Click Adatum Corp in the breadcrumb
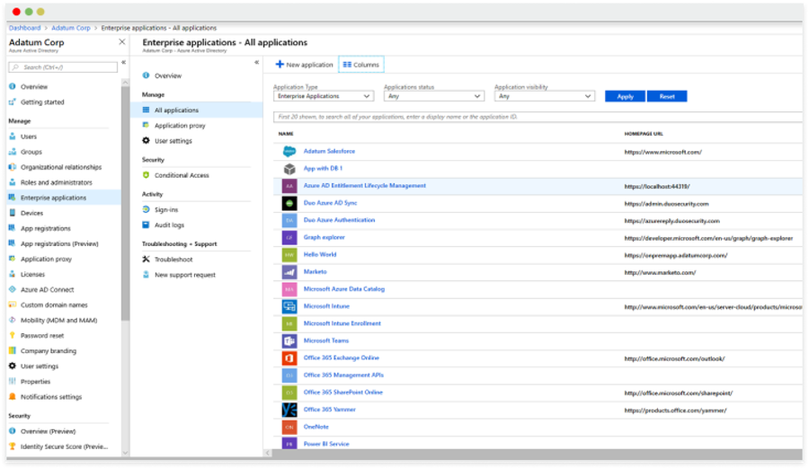This screenshot has width=809, height=468. click(x=71, y=28)
